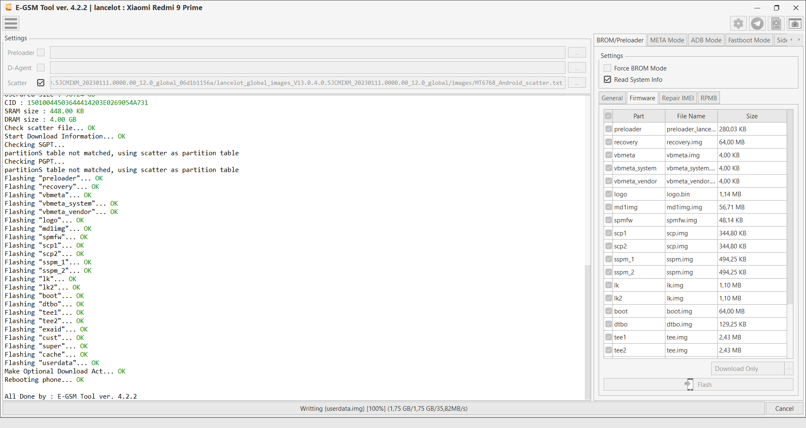Uncheck the md1img partition

(609, 207)
